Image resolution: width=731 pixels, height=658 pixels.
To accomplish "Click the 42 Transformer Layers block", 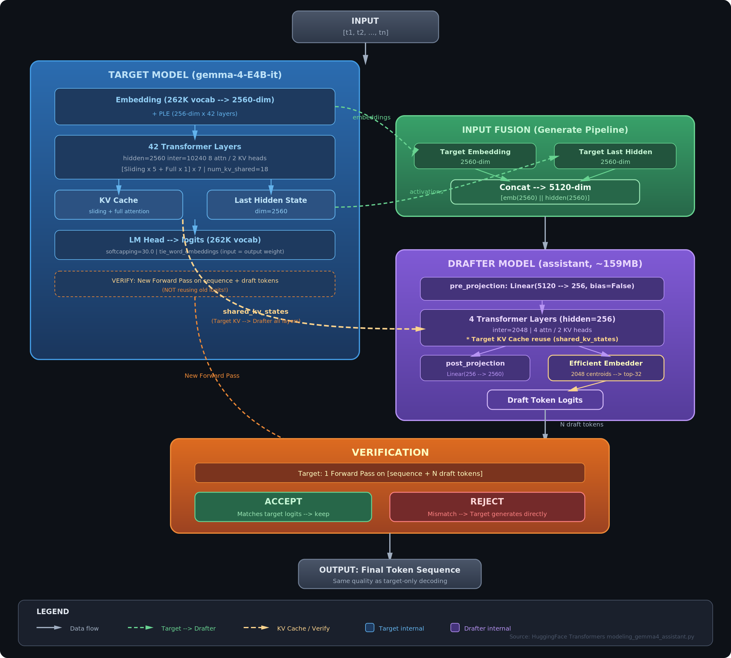I will (x=195, y=157).
